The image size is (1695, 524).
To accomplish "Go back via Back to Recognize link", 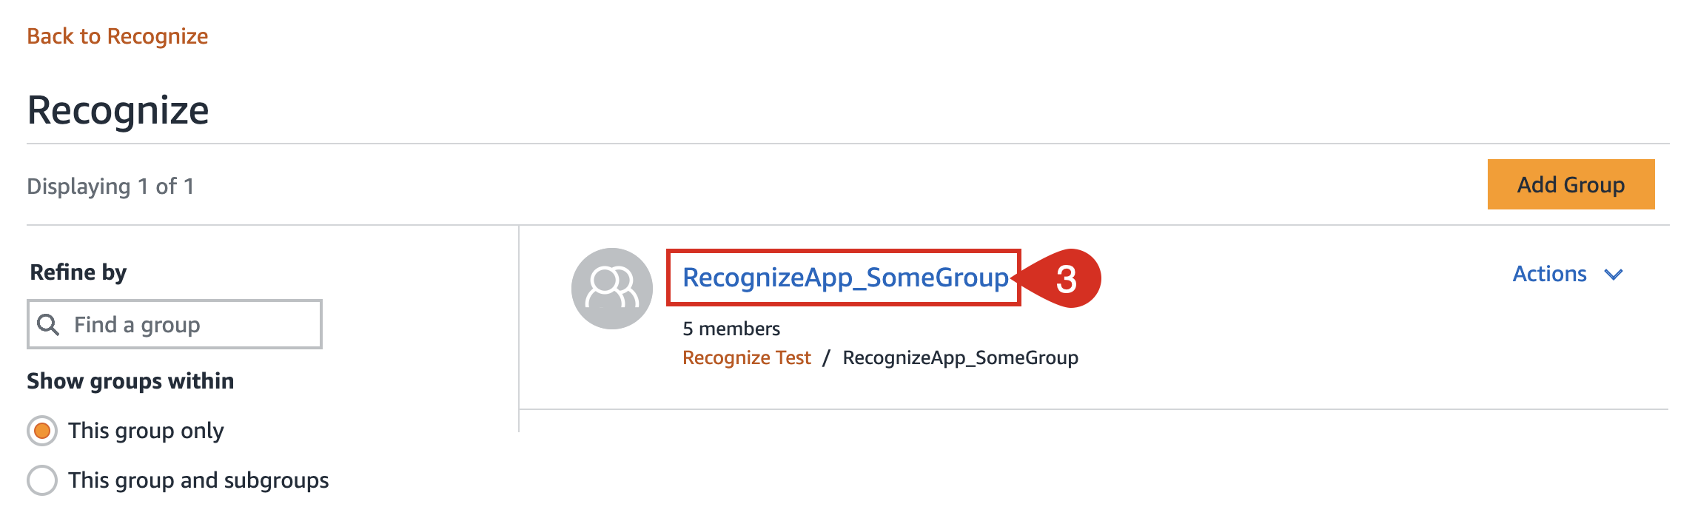I will 118,36.
